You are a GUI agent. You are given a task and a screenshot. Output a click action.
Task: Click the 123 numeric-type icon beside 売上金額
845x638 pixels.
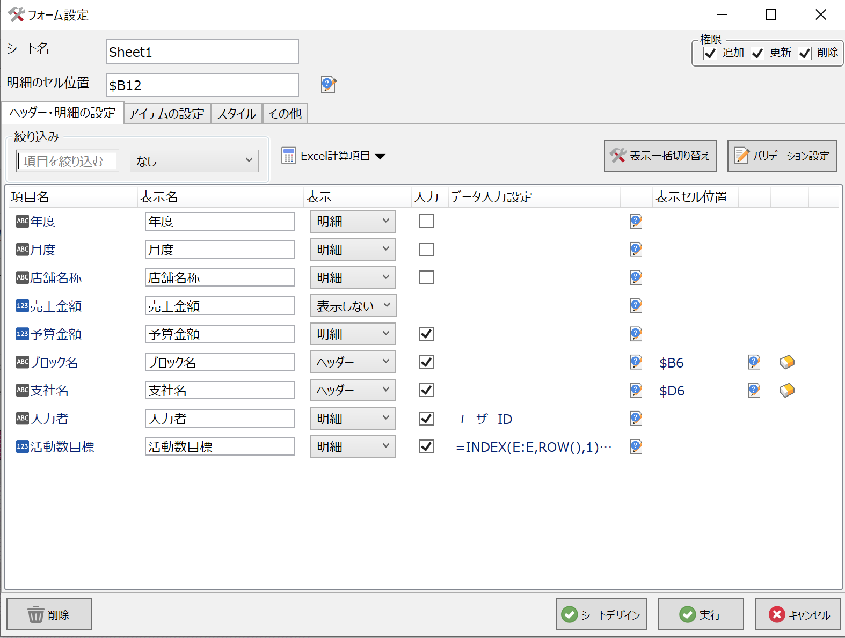click(x=22, y=306)
